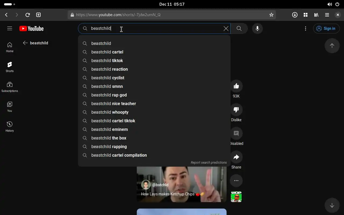Open Subscriptions in the sidebar
The image size is (344, 215).
pos(10,87)
